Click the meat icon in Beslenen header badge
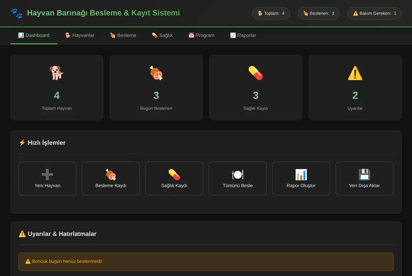The image size is (412, 276). pyautogui.click(x=306, y=13)
